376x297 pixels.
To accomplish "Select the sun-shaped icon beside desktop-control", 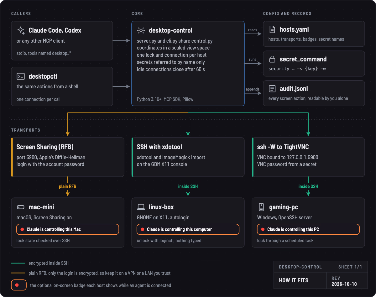I will tap(141, 30).
